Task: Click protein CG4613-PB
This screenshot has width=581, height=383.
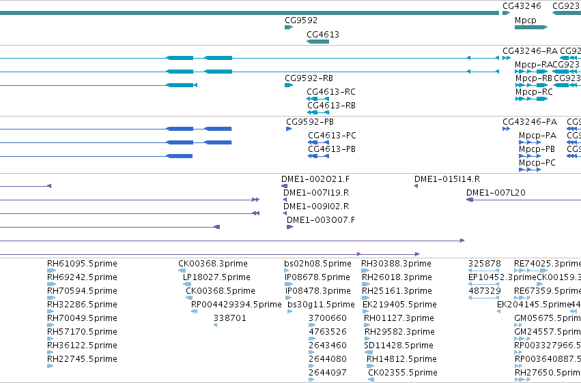Action: coord(332,149)
